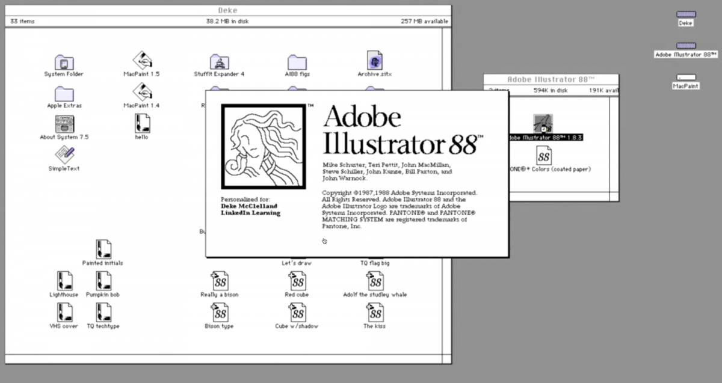Viewport: 722px width, 383px height.
Task: Select the Cube w/shadow document
Action: point(297,311)
